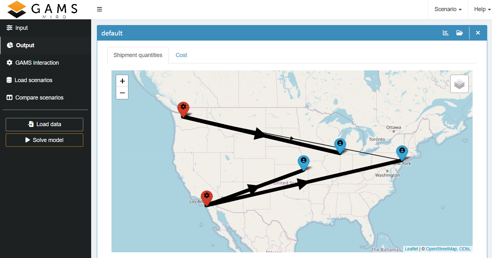Switch to the Cost tab

[x=181, y=55]
